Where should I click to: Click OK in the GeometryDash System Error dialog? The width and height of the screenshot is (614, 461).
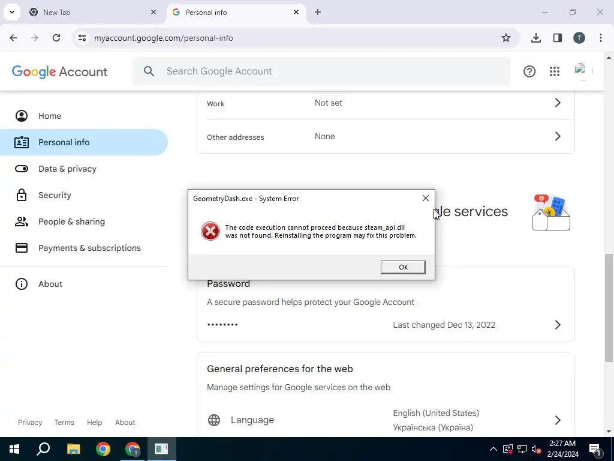pyautogui.click(x=403, y=267)
